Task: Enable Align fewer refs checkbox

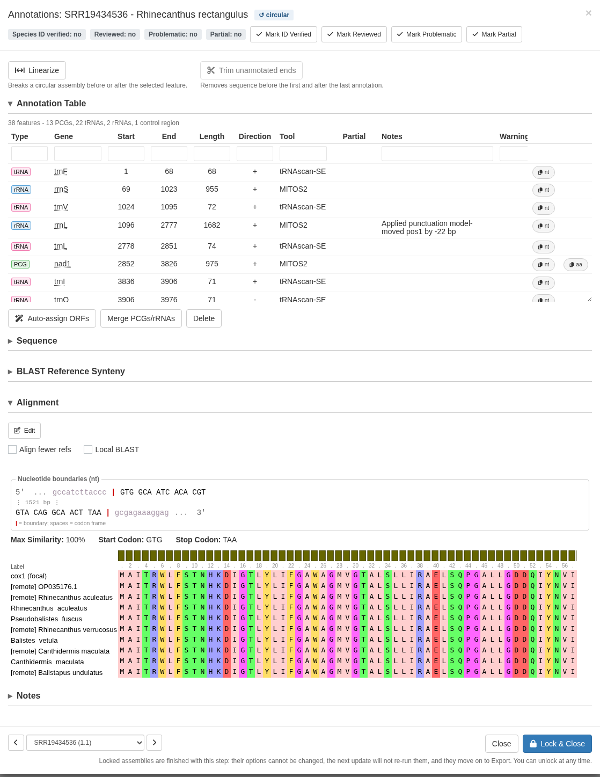Action: (x=12, y=449)
